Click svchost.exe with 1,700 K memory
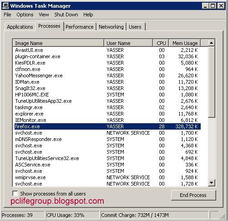The image size is (228, 221). tap(107, 133)
